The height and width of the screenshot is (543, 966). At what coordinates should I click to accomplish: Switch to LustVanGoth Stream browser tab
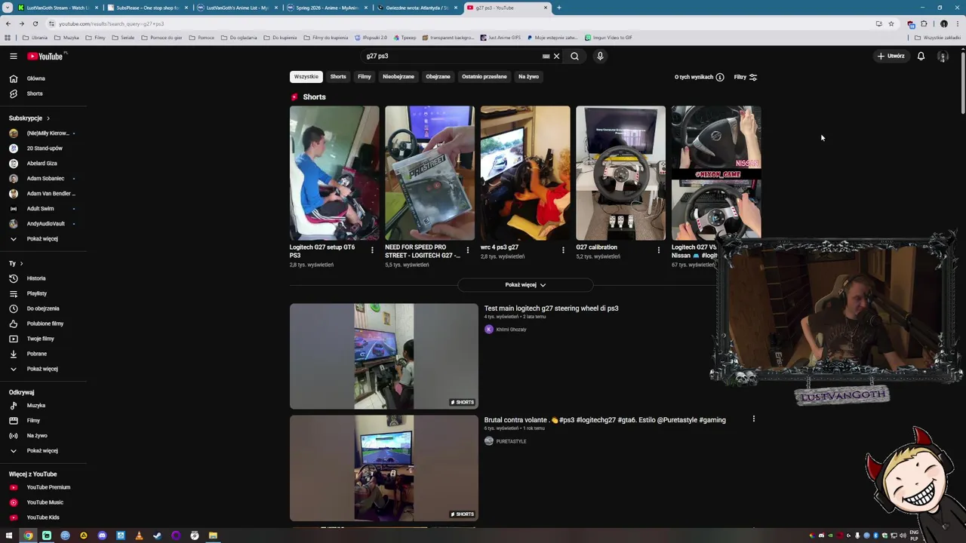click(x=57, y=8)
